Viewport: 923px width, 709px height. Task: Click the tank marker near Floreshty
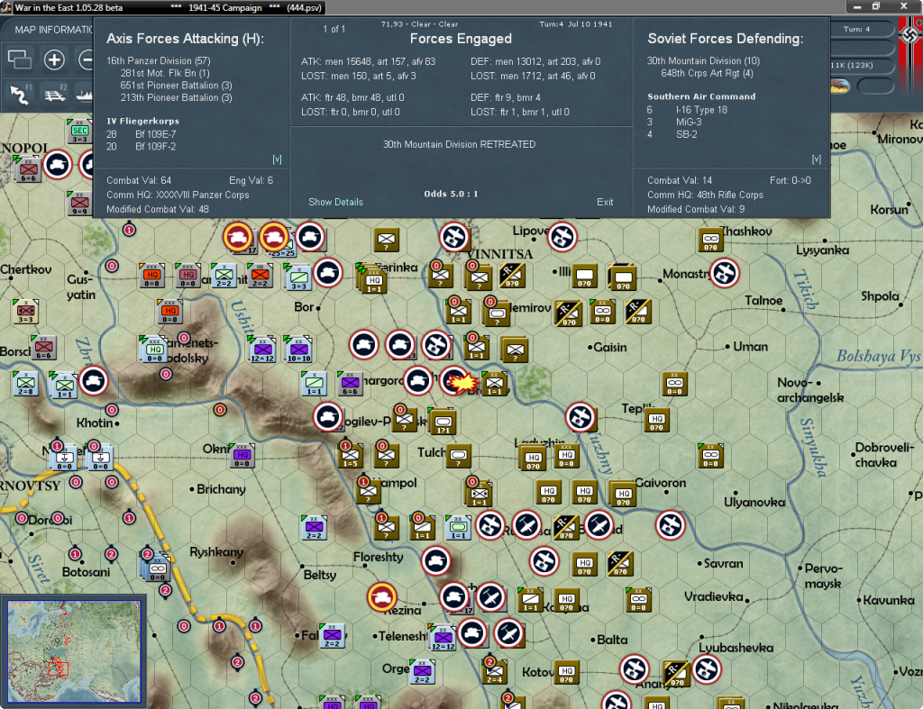[436, 560]
